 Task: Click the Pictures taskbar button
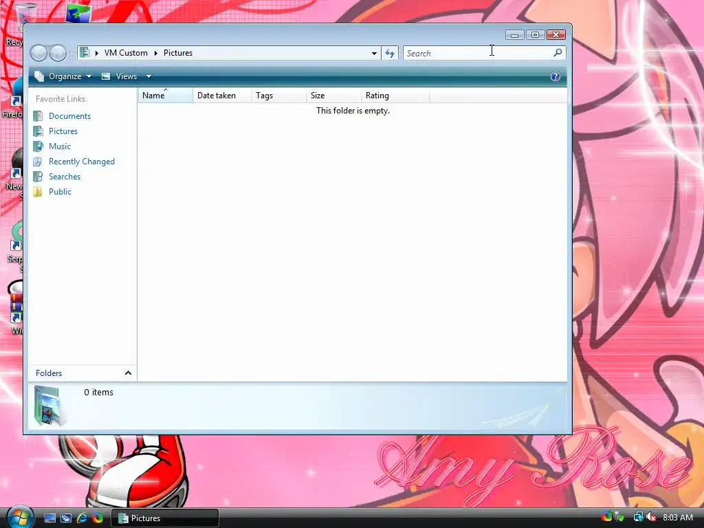pyautogui.click(x=164, y=518)
